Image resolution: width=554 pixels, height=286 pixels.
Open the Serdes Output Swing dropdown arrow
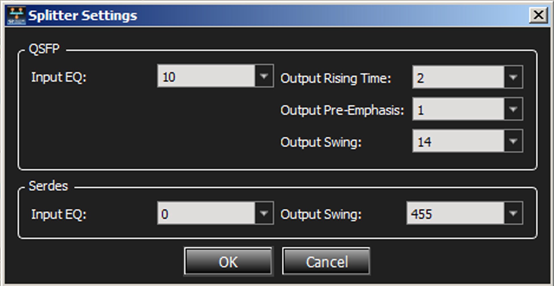[513, 213]
